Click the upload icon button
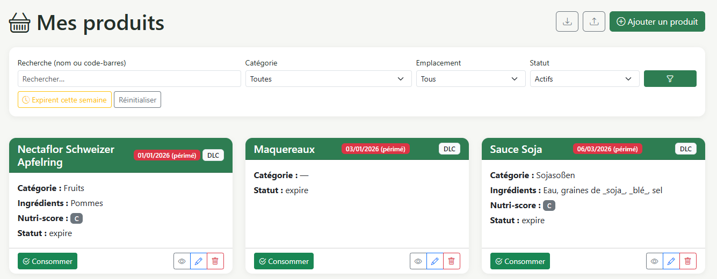The width and height of the screenshot is (717, 279). tap(594, 21)
